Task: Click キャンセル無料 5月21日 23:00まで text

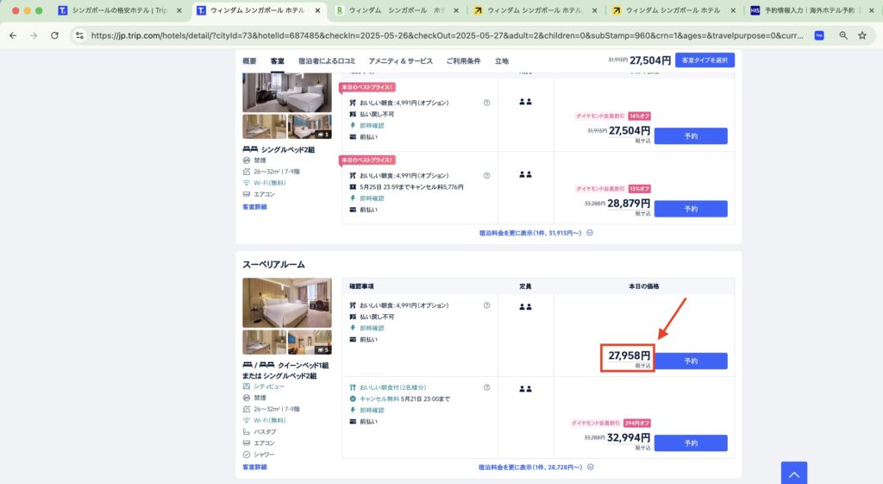Action: tap(405, 399)
